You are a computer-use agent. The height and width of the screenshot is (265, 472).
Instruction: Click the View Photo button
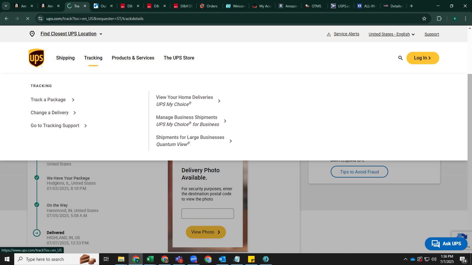click(x=206, y=232)
